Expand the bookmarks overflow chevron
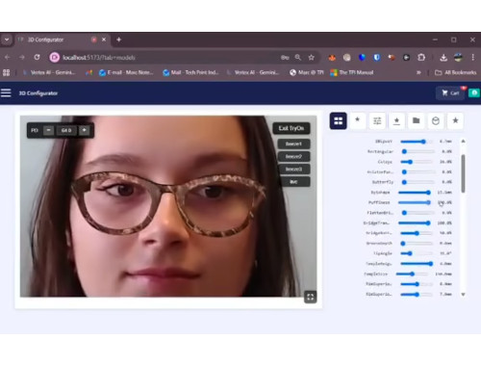481x366 pixels. pos(418,72)
